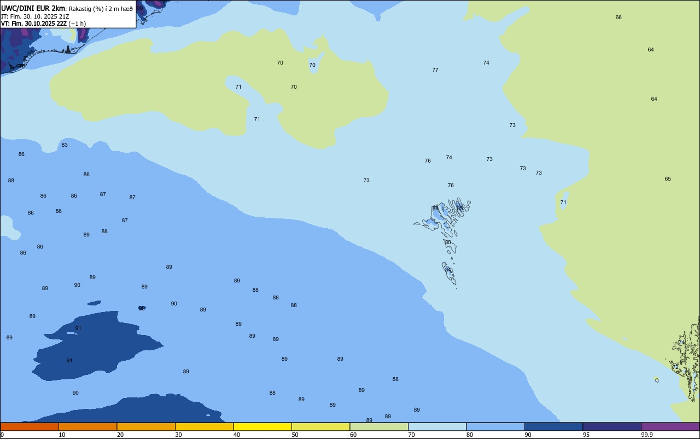The height and width of the screenshot is (439, 700).
Task: Click the "UWC/DINI EUR 2km" title text
Action: (x=33, y=8)
